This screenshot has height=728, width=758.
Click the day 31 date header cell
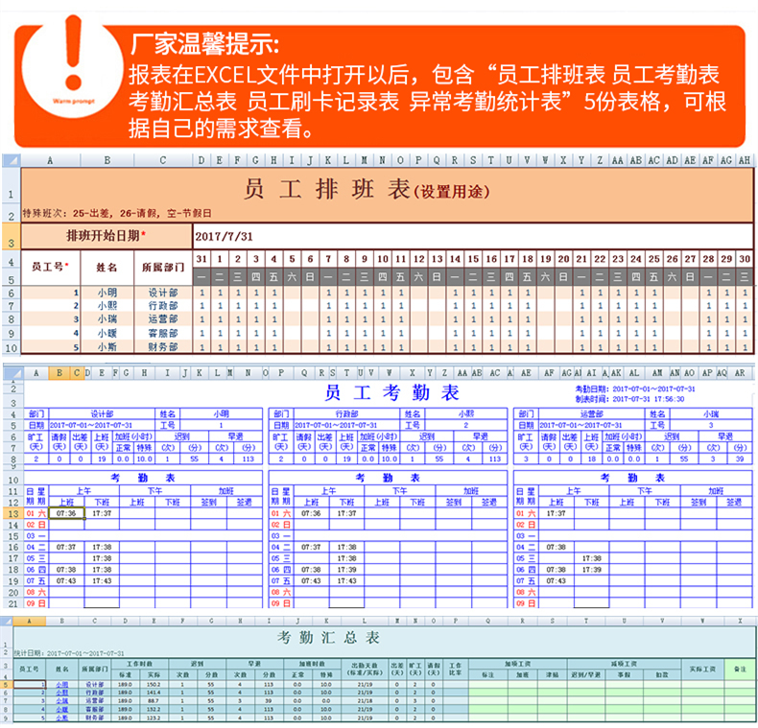click(201, 259)
